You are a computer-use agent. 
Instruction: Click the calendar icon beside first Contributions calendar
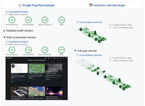click(77, 22)
